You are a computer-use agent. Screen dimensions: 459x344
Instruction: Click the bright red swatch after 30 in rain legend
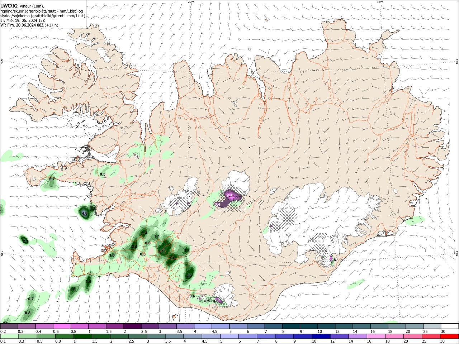point(449,336)
